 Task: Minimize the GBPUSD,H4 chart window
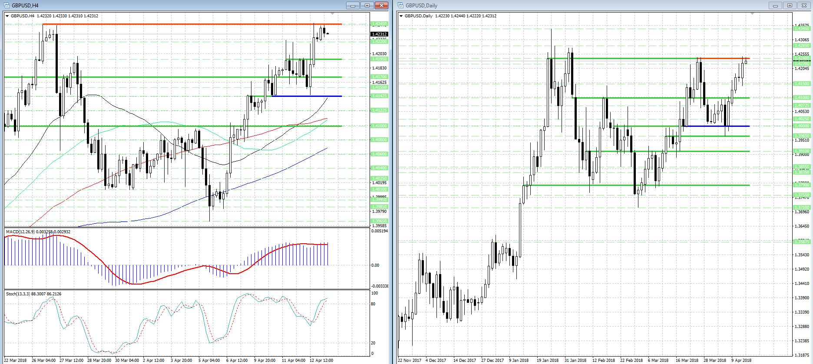(x=353, y=5)
